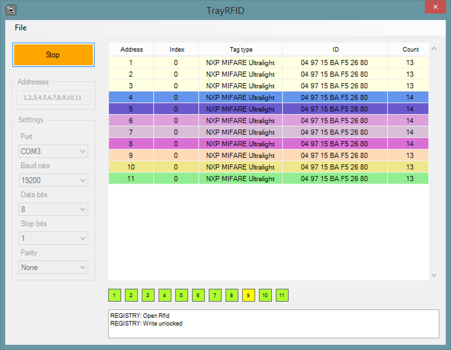Select the address 6 indicator square
This screenshot has width=451, height=350.
(198, 295)
